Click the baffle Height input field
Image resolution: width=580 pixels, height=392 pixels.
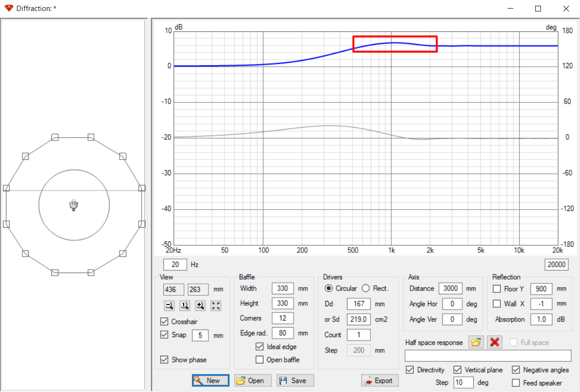pos(283,303)
